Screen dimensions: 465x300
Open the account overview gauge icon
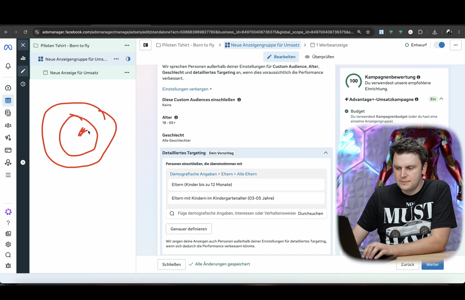tap(8, 88)
